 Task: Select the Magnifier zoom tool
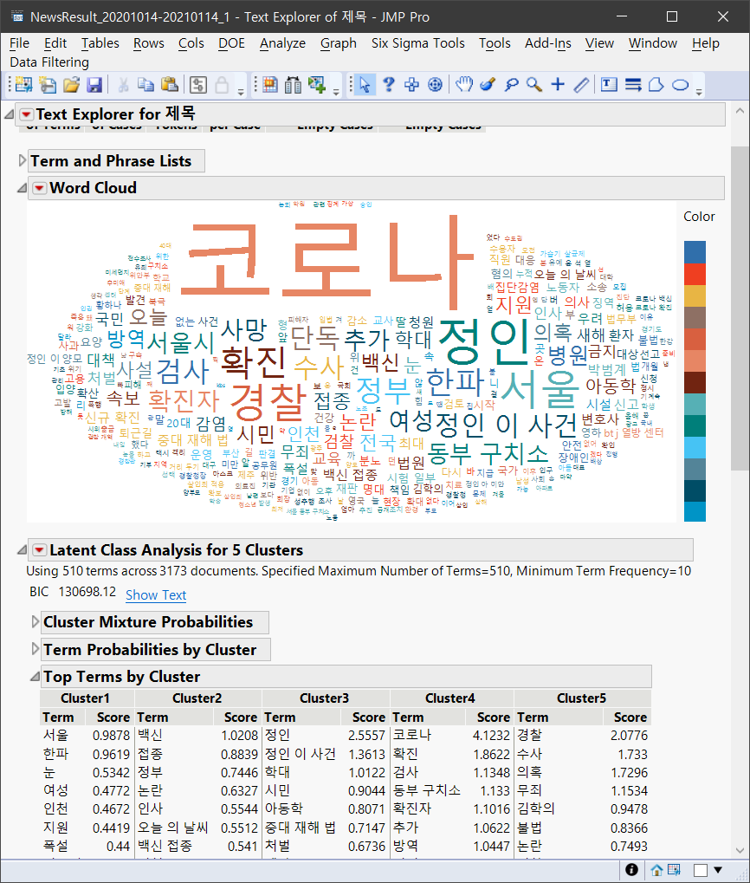click(534, 85)
